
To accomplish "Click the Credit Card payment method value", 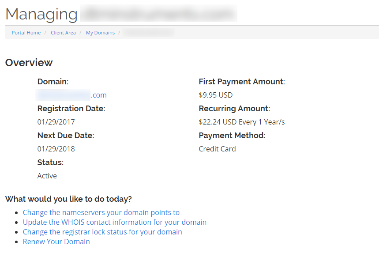I will click(x=217, y=149).
